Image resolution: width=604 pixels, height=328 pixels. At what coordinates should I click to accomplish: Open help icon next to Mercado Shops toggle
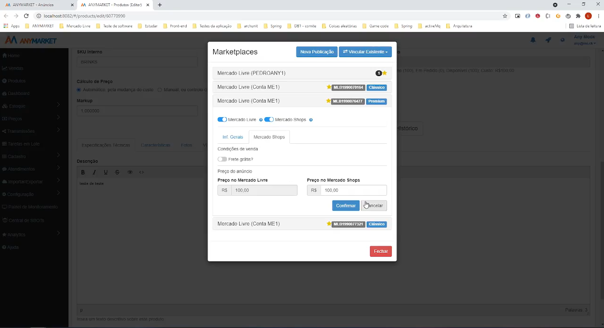[x=311, y=120]
